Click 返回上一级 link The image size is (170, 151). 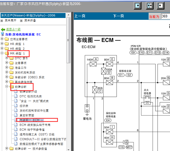(x=13, y=29)
